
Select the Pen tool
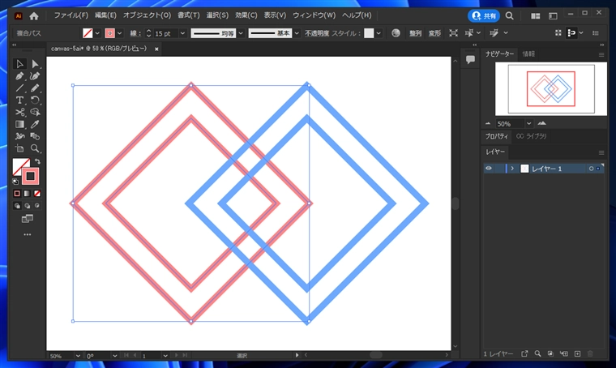tap(19, 76)
